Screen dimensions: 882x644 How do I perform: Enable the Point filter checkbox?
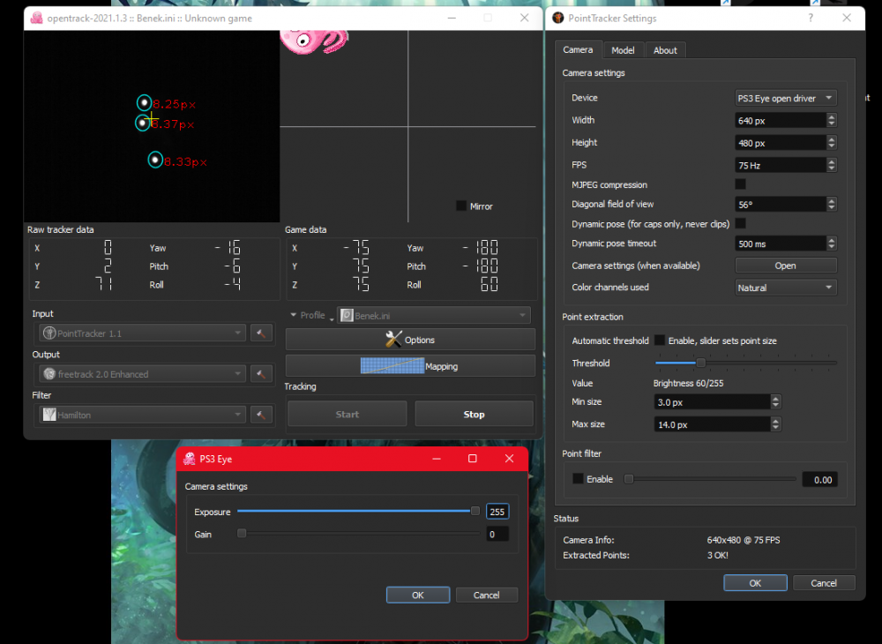tap(578, 479)
